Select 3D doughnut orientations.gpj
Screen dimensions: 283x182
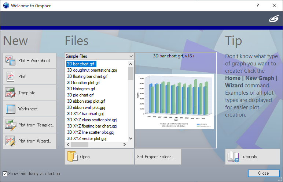click(92, 70)
